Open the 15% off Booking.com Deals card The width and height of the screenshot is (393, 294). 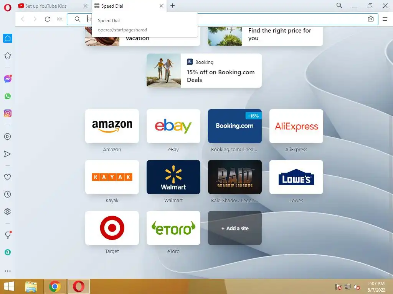204,70
